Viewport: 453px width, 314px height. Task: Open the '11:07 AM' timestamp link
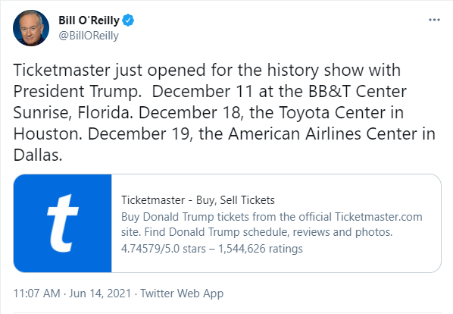(x=36, y=294)
